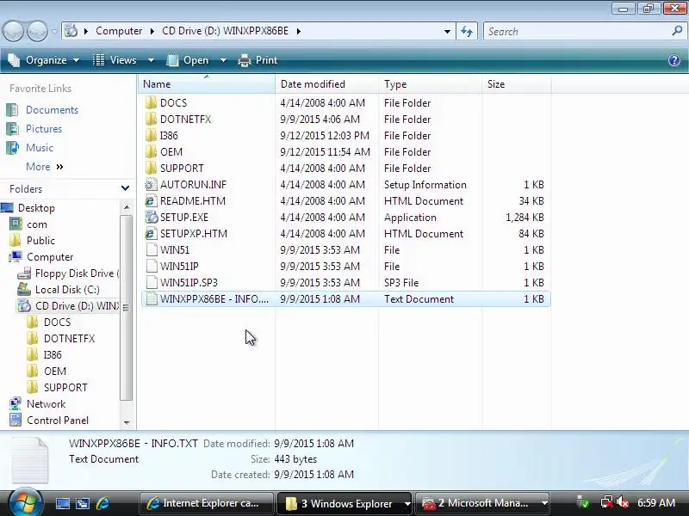689x516 pixels.
Task: Click Computer in the address breadcrumb
Action: [119, 31]
